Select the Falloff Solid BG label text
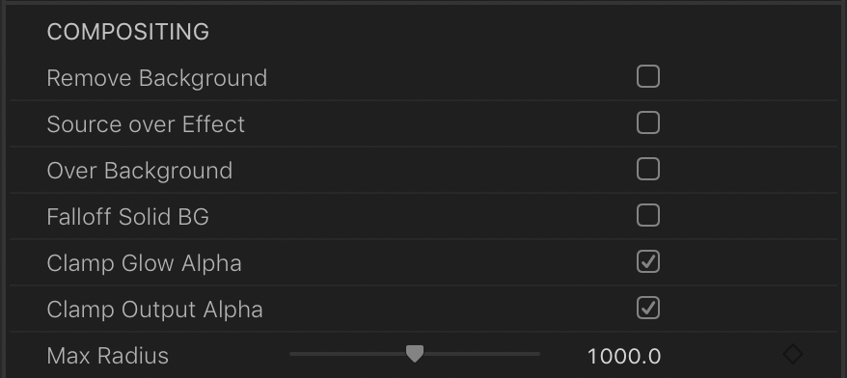847x378 pixels. tap(127, 217)
